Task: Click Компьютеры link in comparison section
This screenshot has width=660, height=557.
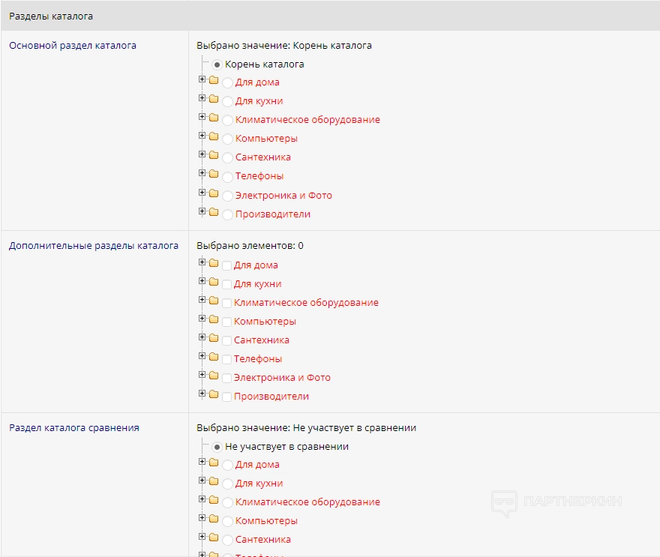Action: tap(266, 521)
